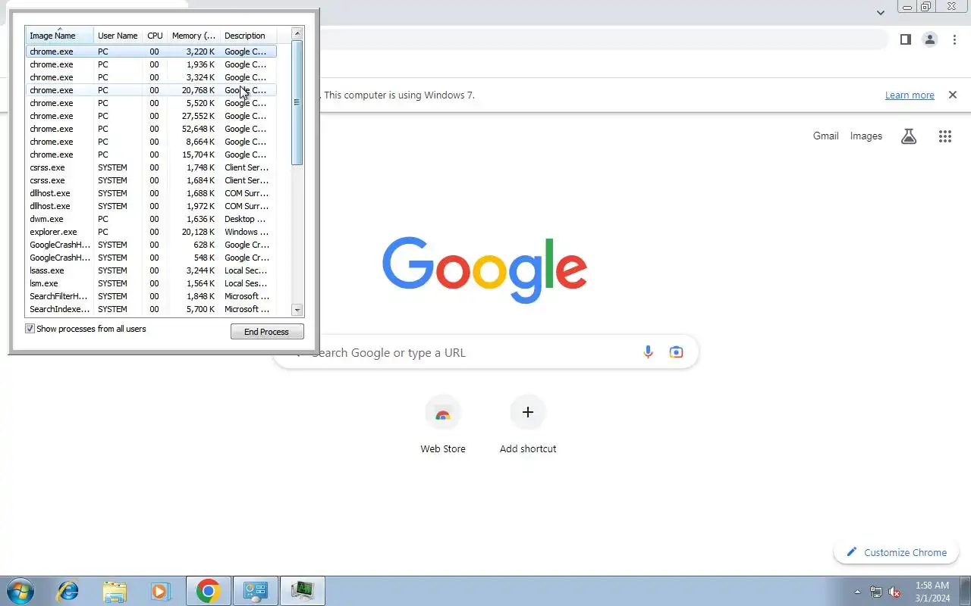971x606 pixels.
Task: Search by image with the camera icon
Action: point(676,352)
